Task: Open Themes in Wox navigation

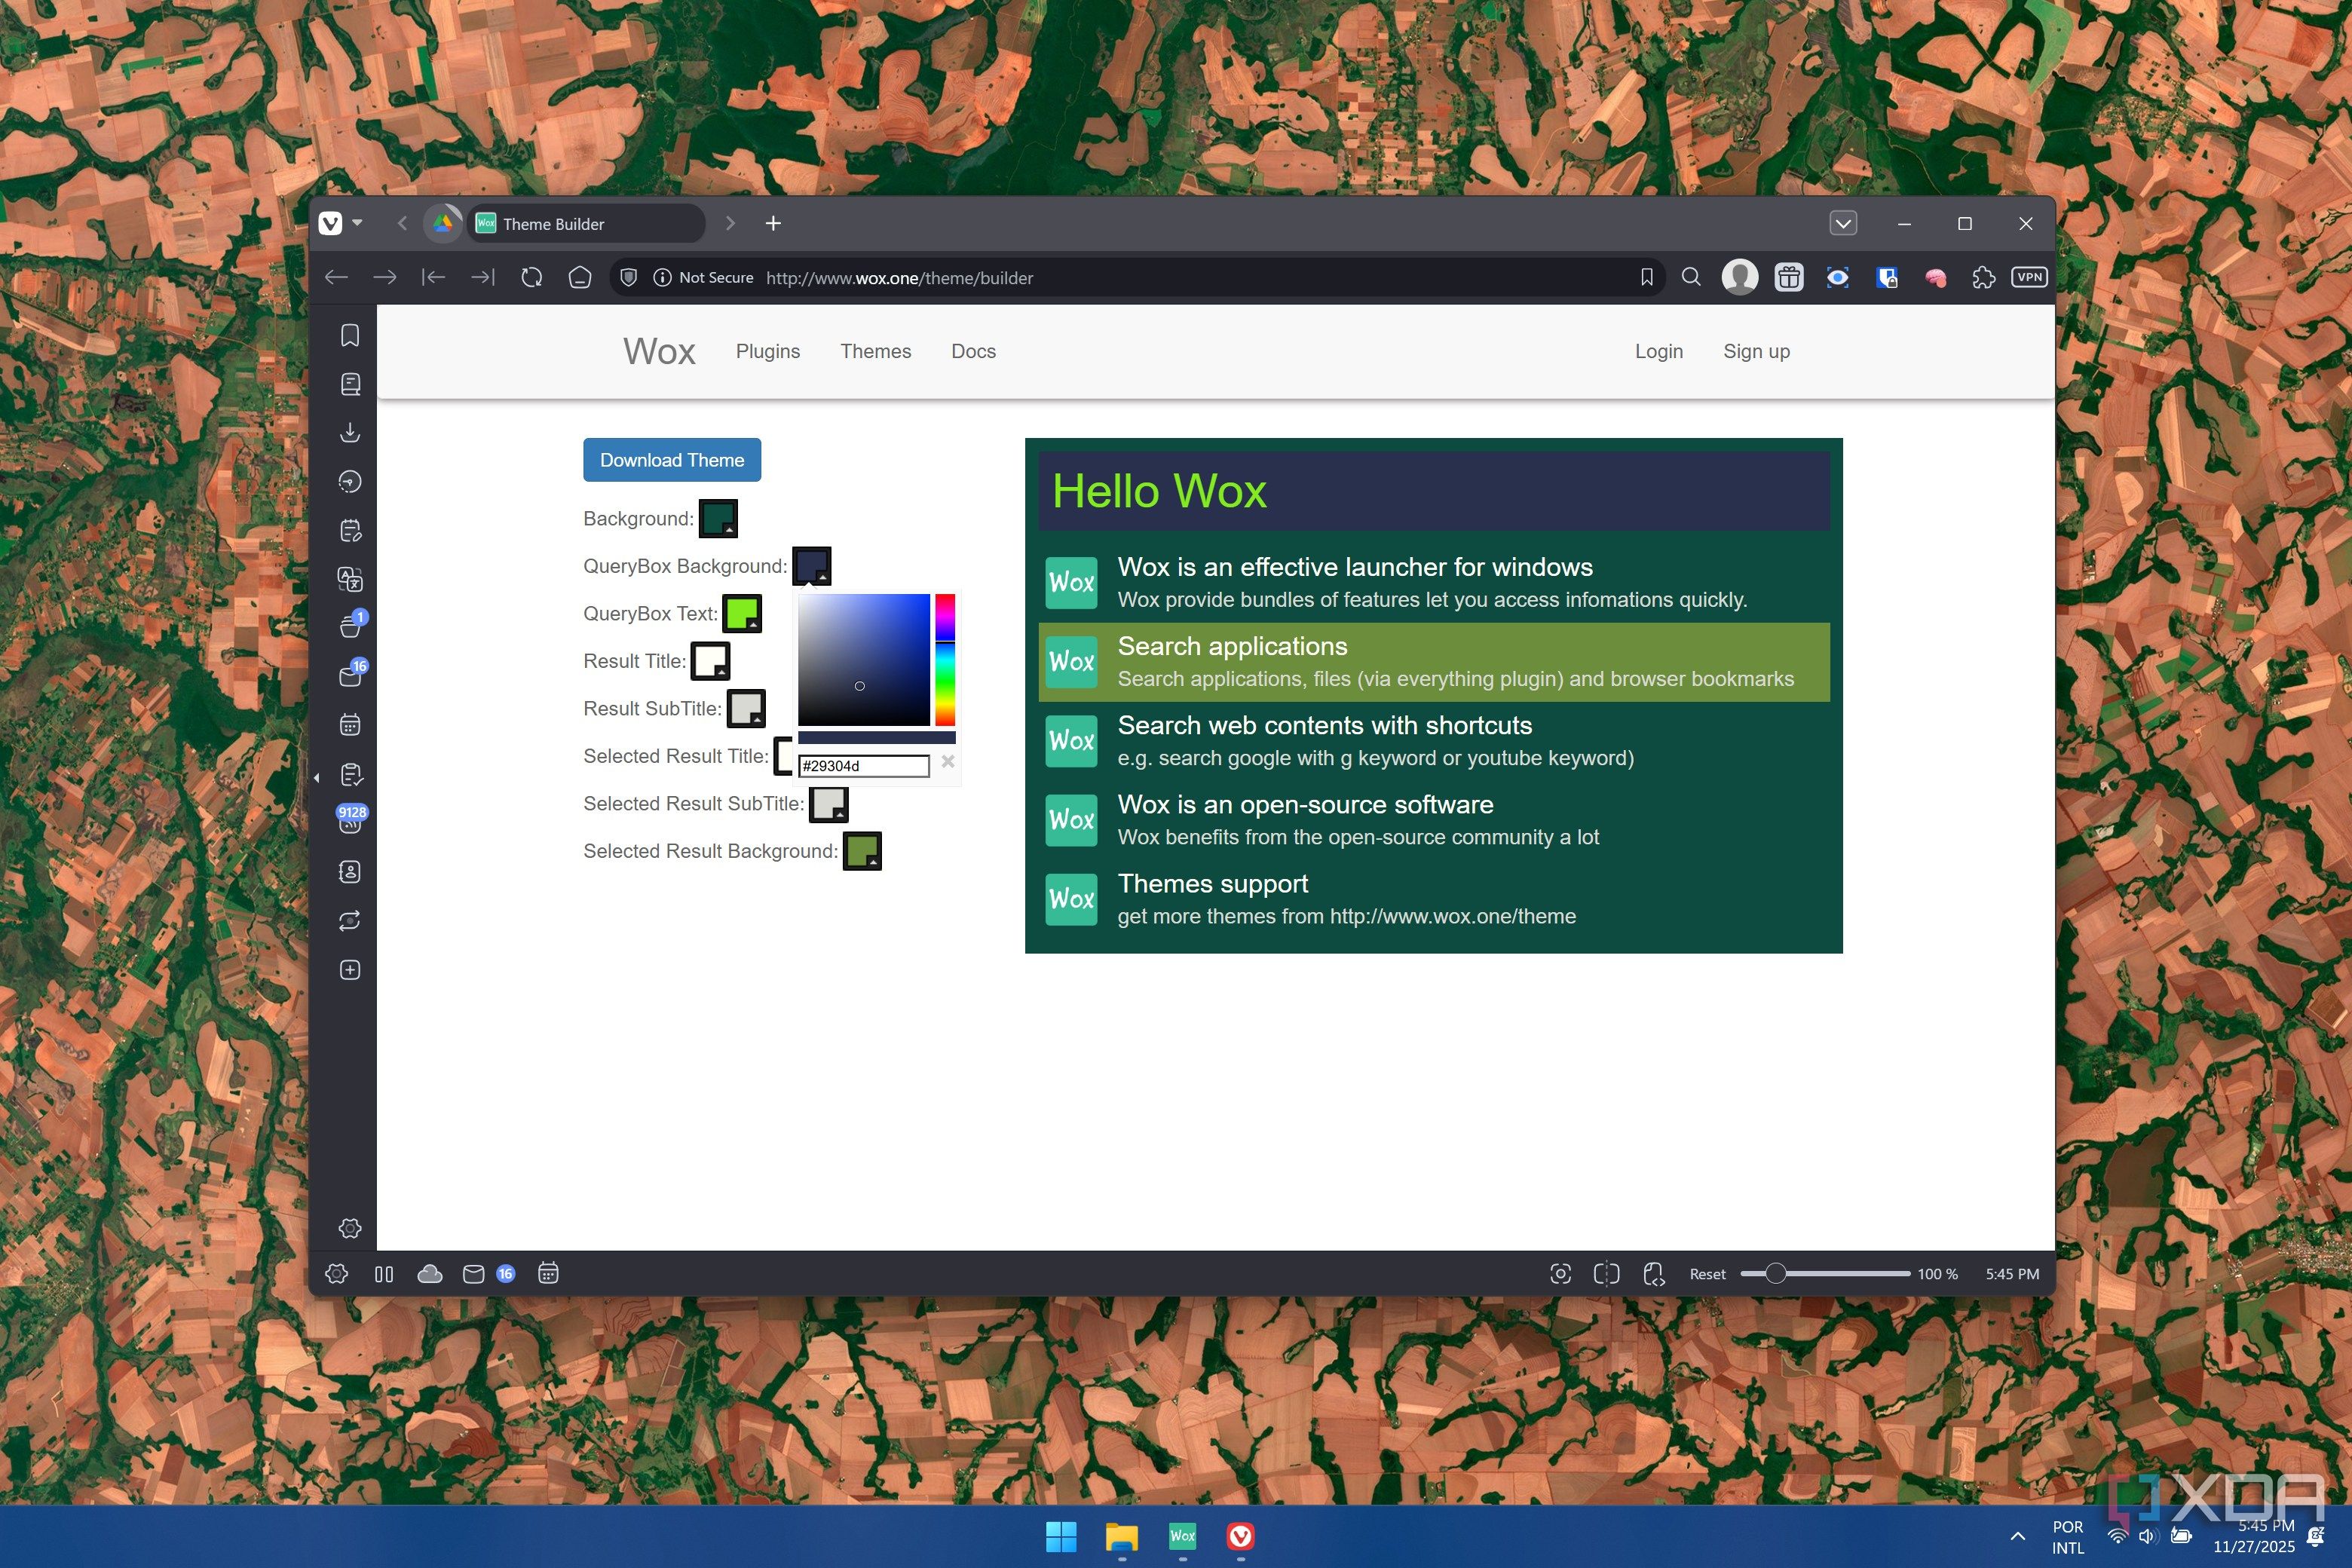Action: pos(875,351)
